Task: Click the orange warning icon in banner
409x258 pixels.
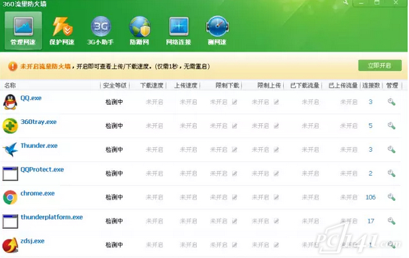Action: 12,67
